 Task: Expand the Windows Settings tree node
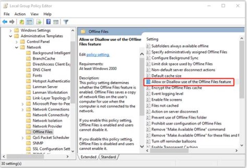tap(11, 30)
